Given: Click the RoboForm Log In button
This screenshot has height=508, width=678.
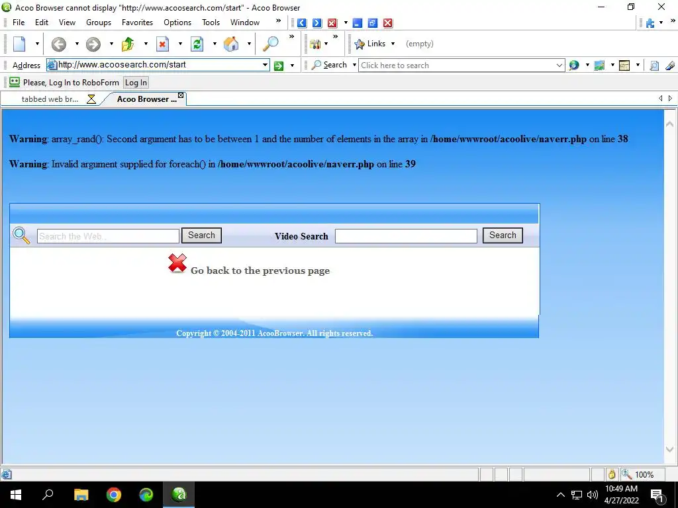Looking at the screenshot, I should [136, 83].
